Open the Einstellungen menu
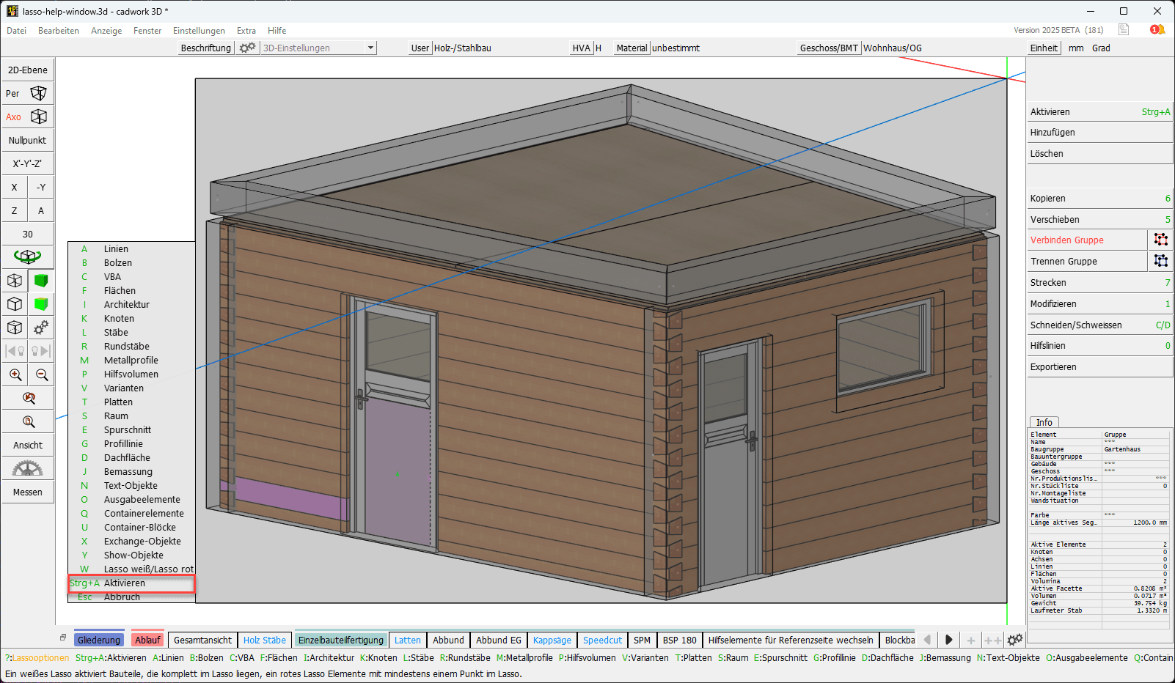1175x683 pixels. (199, 31)
